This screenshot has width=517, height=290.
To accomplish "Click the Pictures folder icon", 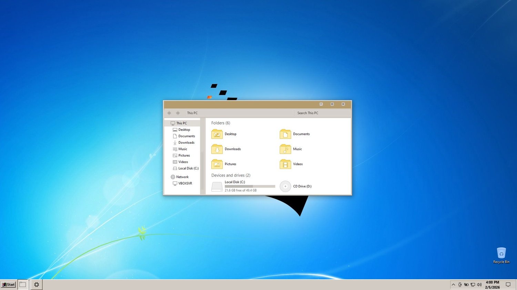I will pyautogui.click(x=217, y=164).
